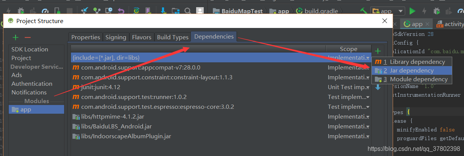The image size is (464, 156).
Task: Choose Module dependency from popup menu
Action: pyautogui.click(x=412, y=79)
